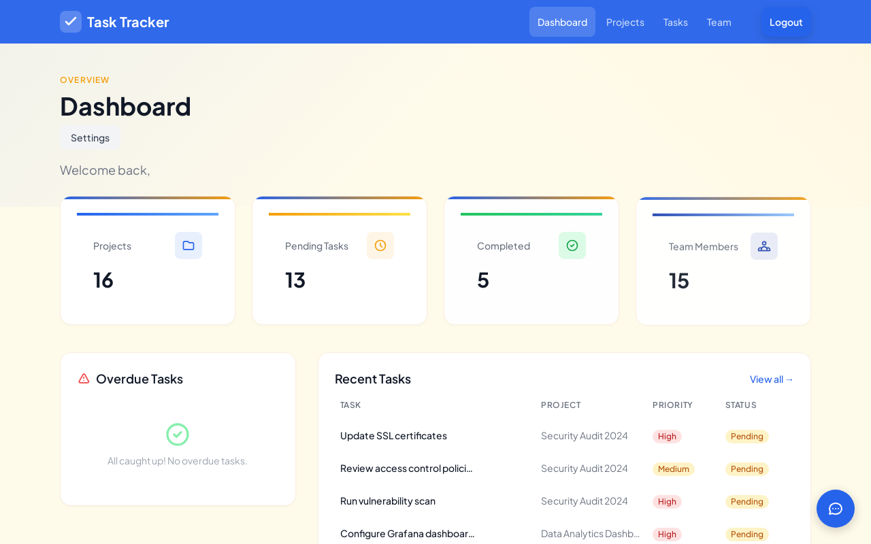
Task: Click the Security Audit 2024 project name
Action: tap(584, 435)
